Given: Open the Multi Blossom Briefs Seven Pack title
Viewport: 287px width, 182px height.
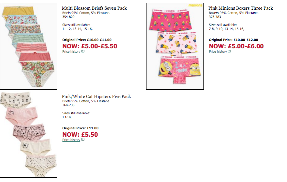Looking at the screenshot, I should click(x=94, y=8).
